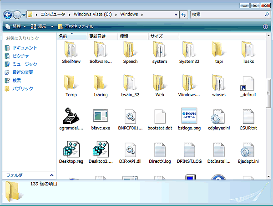
Task: Expand arrow after コンピュータ breadcrumb
Action: (x=70, y=15)
